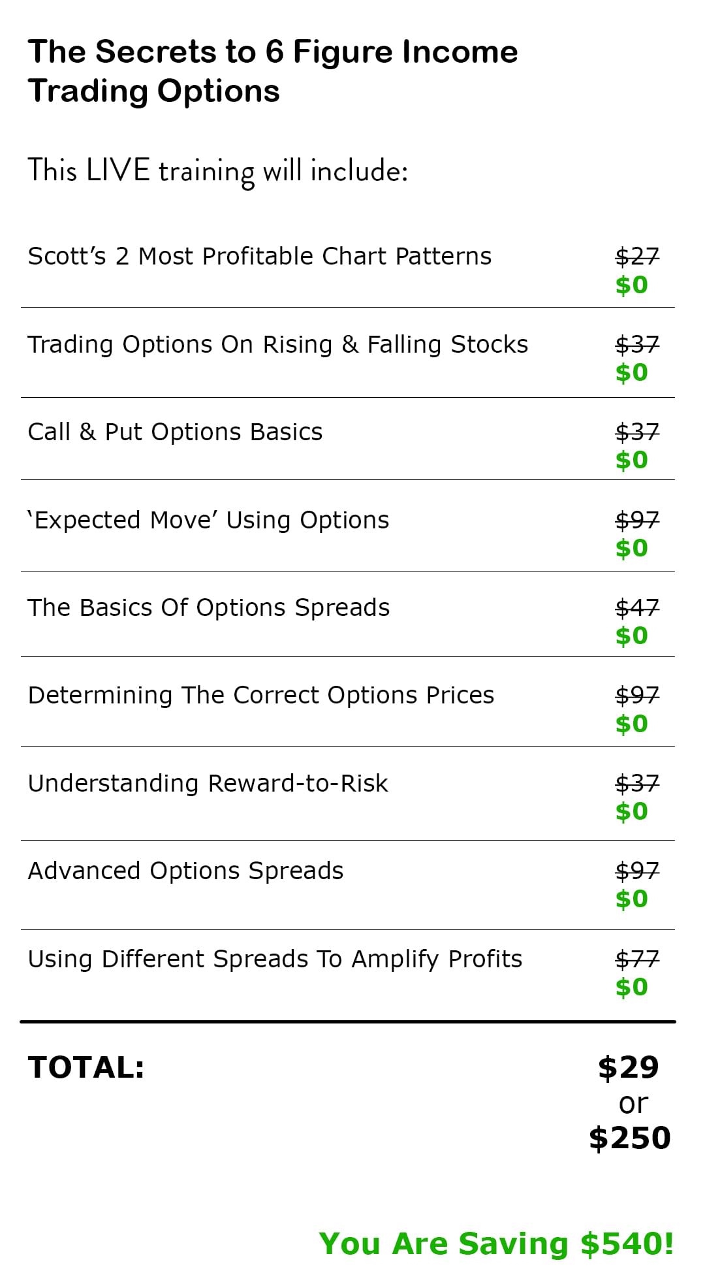Select the $250 total price
The height and width of the screenshot is (1288, 705).
click(x=629, y=1138)
